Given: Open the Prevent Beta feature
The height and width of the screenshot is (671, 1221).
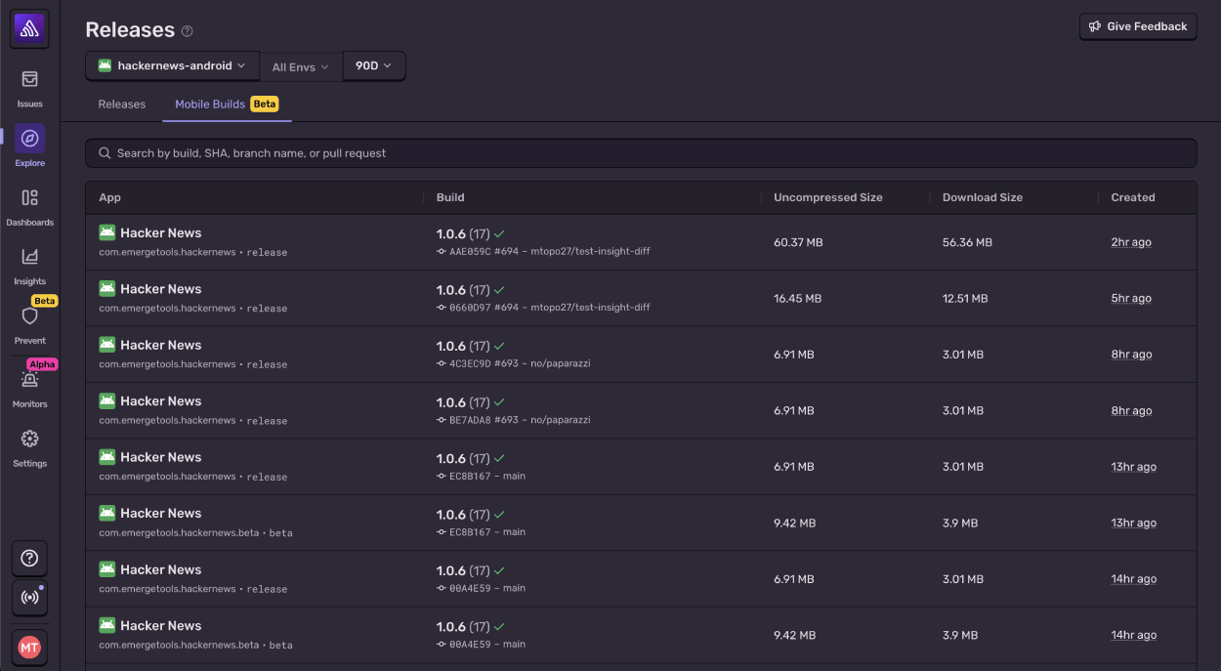Looking at the screenshot, I should [29, 317].
